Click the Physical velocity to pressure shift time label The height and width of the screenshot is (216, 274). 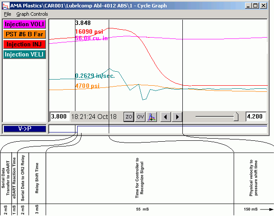pyautogui.click(x=253, y=178)
